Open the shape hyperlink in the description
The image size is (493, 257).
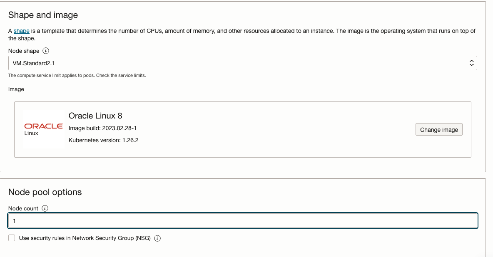(x=21, y=30)
